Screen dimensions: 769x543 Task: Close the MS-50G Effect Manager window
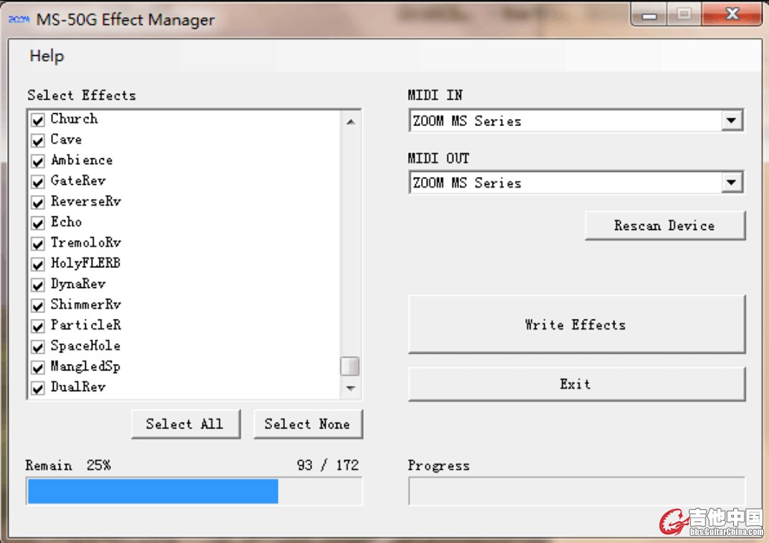pos(732,14)
